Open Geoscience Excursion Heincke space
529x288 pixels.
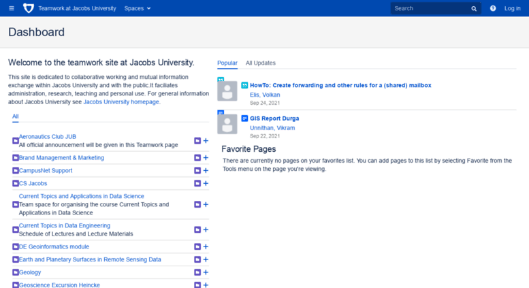(x=59, y=285)
